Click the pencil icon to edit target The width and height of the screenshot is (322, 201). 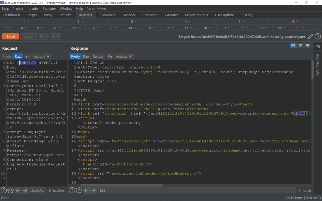(310, 36)
